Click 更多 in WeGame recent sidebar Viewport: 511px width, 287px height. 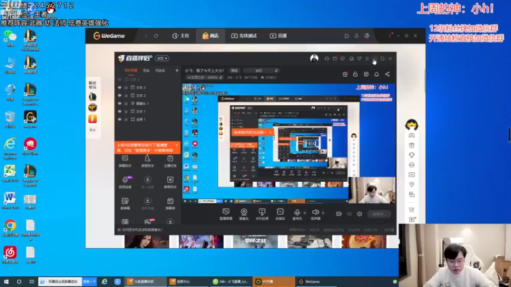click(93, 130)
